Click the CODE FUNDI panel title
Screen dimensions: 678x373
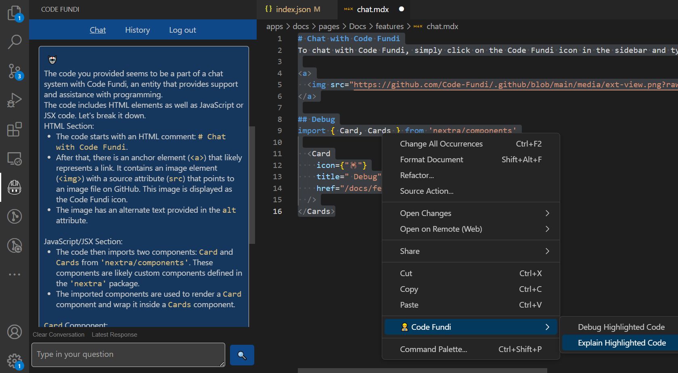(x=60, y=9)
